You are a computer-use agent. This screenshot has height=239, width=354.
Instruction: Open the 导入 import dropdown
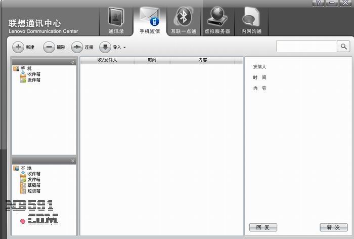[112, 47]
